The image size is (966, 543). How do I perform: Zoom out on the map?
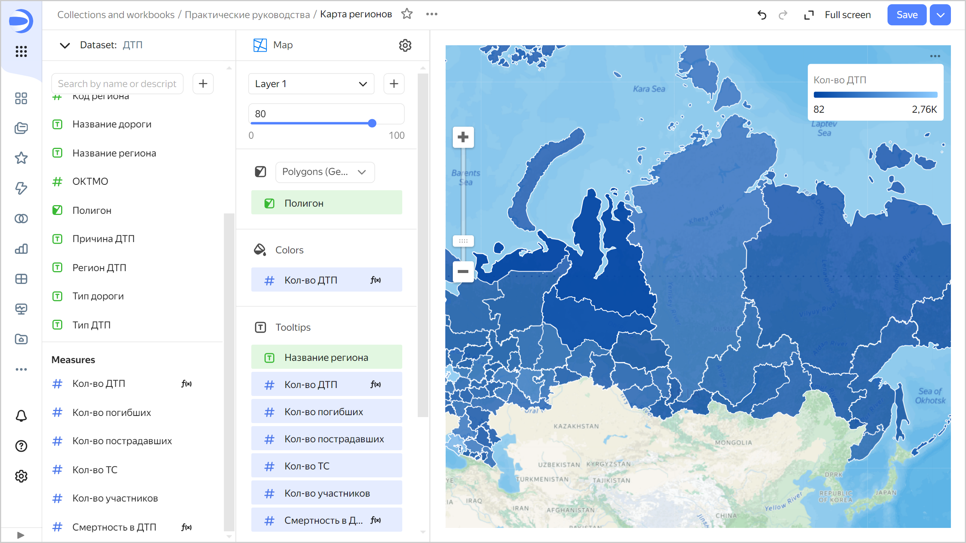[463, 271]
